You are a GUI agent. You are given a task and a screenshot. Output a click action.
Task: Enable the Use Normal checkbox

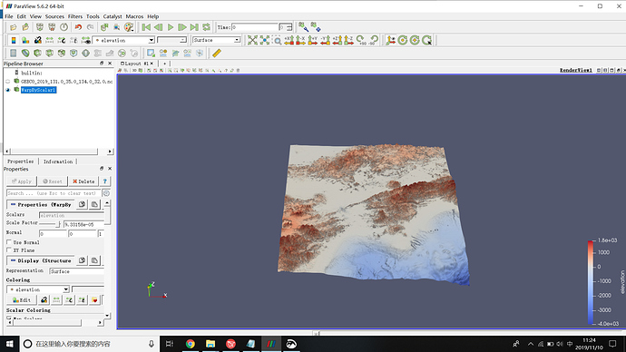pos(9,242)
